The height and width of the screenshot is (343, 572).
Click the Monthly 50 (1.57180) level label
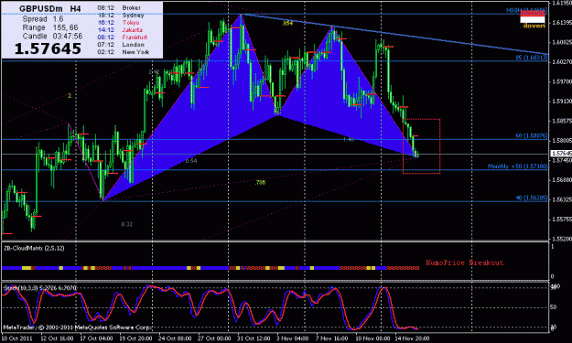click(x=518, y=166)
